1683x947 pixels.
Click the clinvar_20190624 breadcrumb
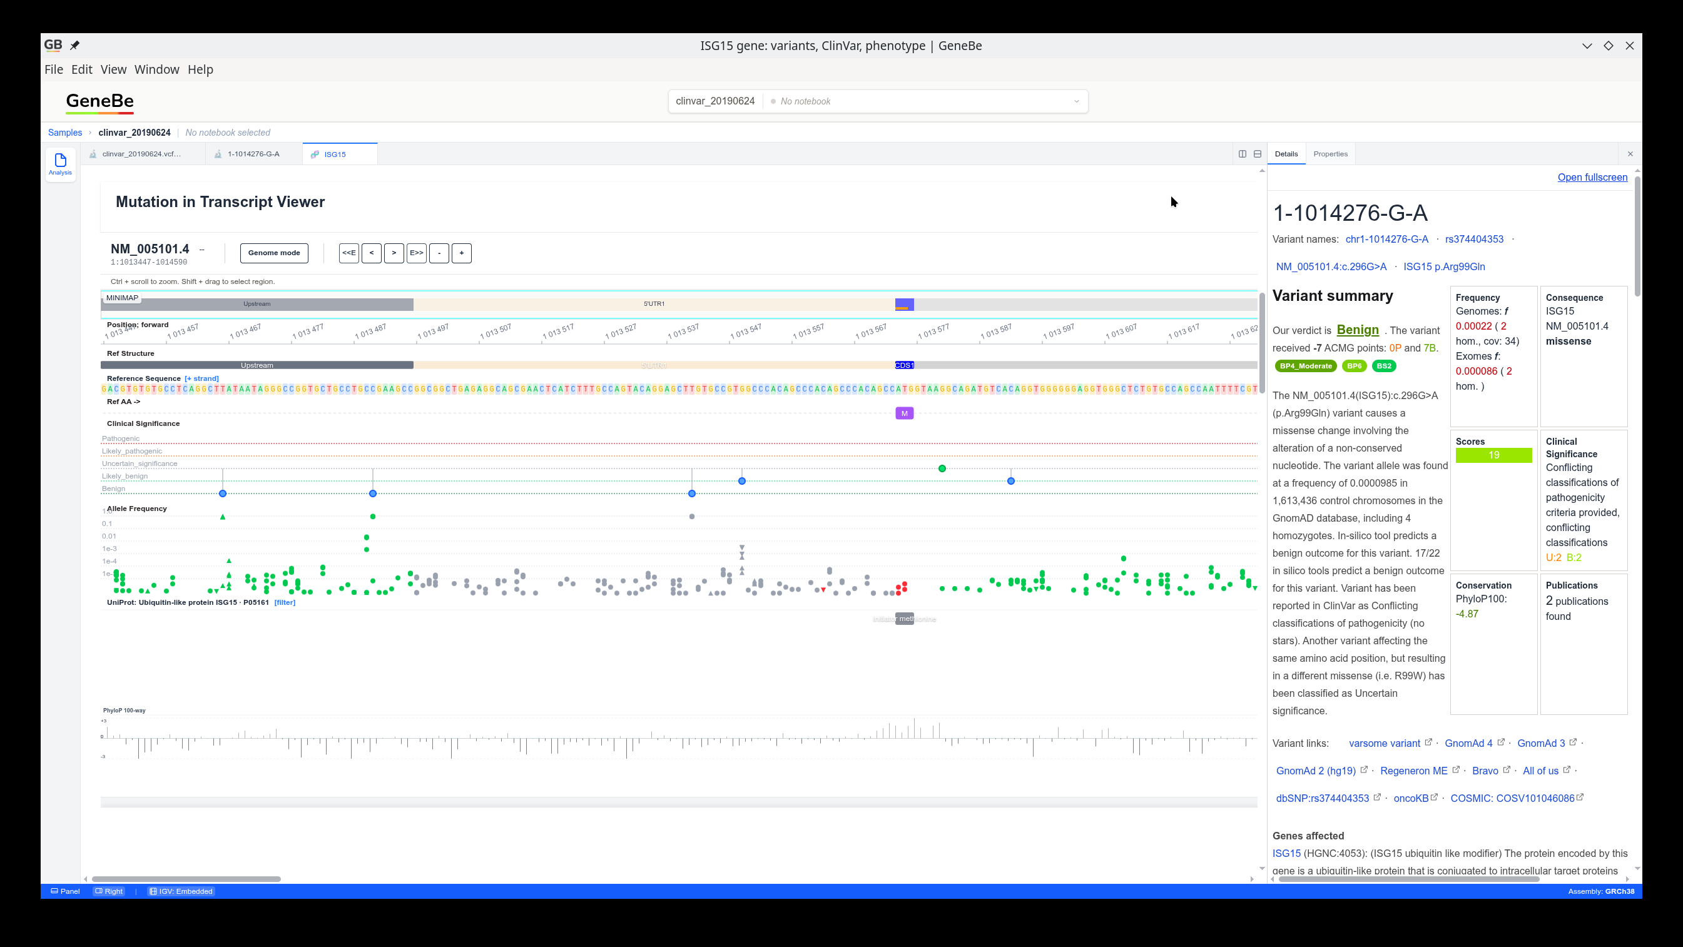(135, 133)
